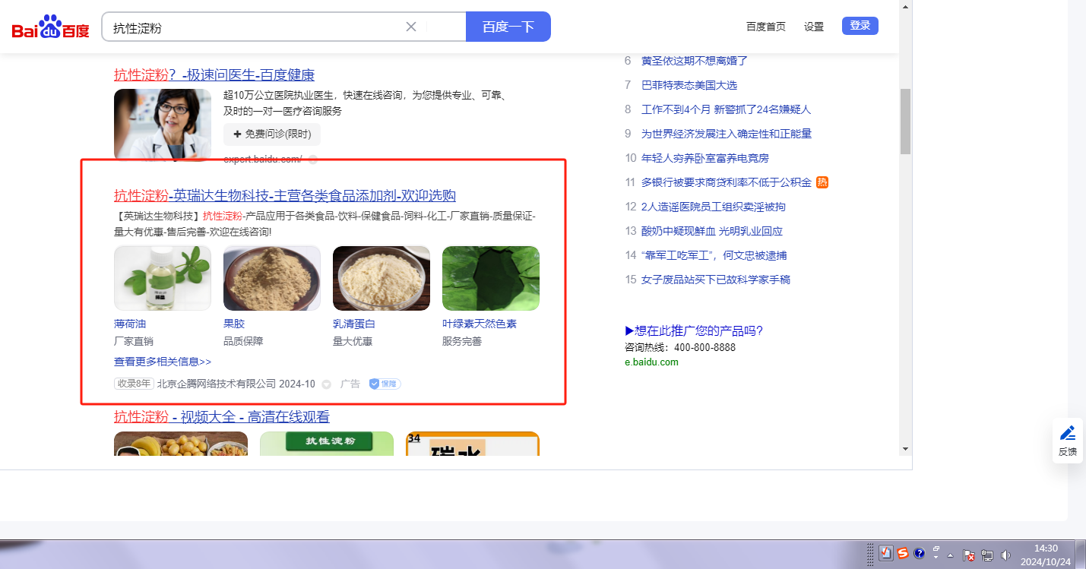
Task: Open 查看更多相关信息>> link
Action: (x=163, y=362)
